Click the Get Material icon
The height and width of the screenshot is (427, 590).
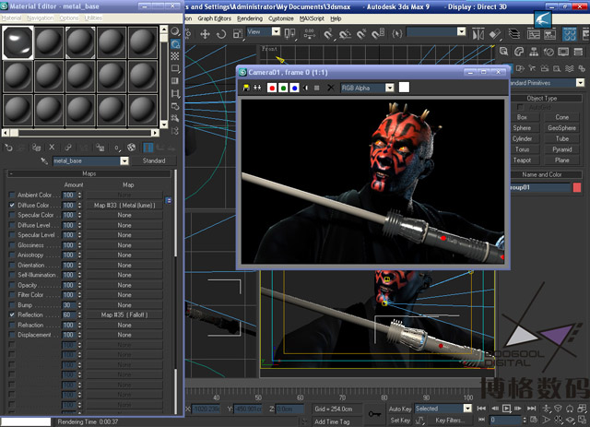coord(9,147)
